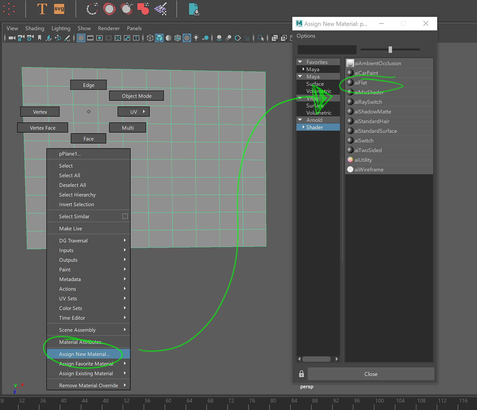This screenshot has width=477, height=410.
Task: Create polygon text with the orange T icon
Action: (42, 9)
